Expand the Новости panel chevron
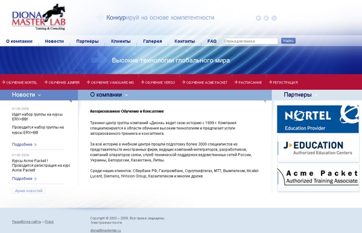The width and height of the screenshot is (362, 233). 39,95
